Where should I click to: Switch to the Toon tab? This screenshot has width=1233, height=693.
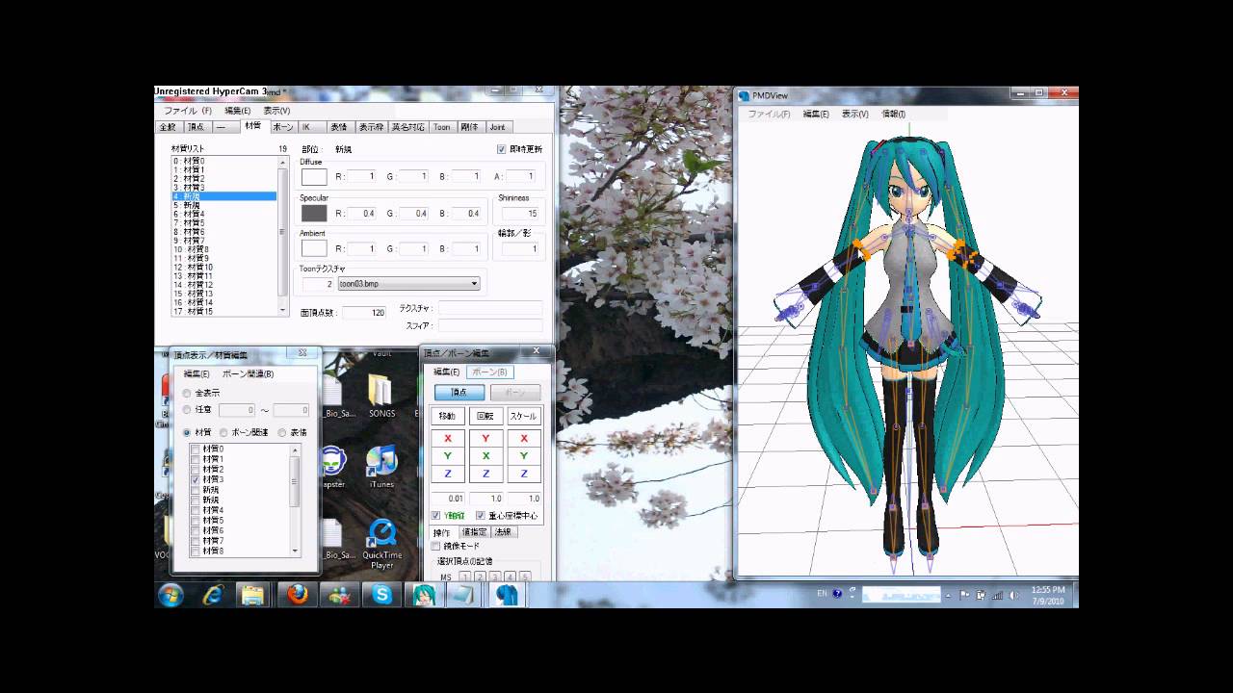click(441, 127)
